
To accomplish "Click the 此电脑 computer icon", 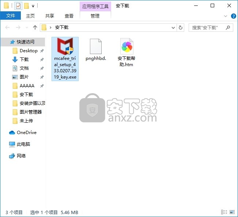I will coord(12,144).
